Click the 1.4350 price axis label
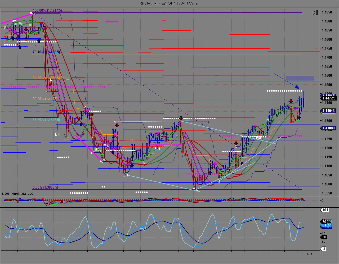 point(327,121)
